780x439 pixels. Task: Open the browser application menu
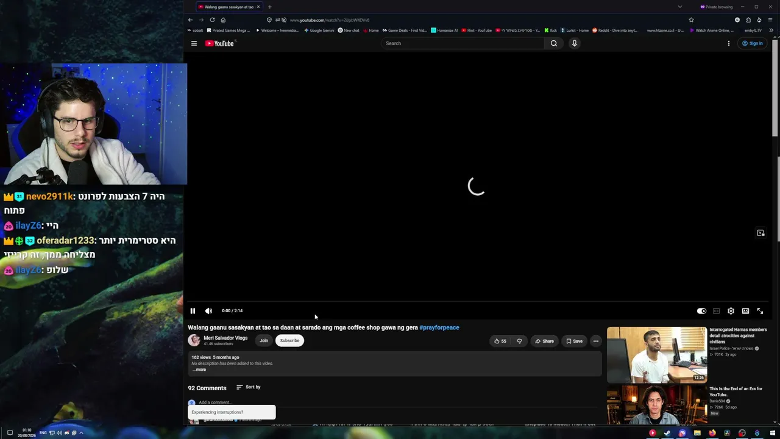click(x=770, y=20)
